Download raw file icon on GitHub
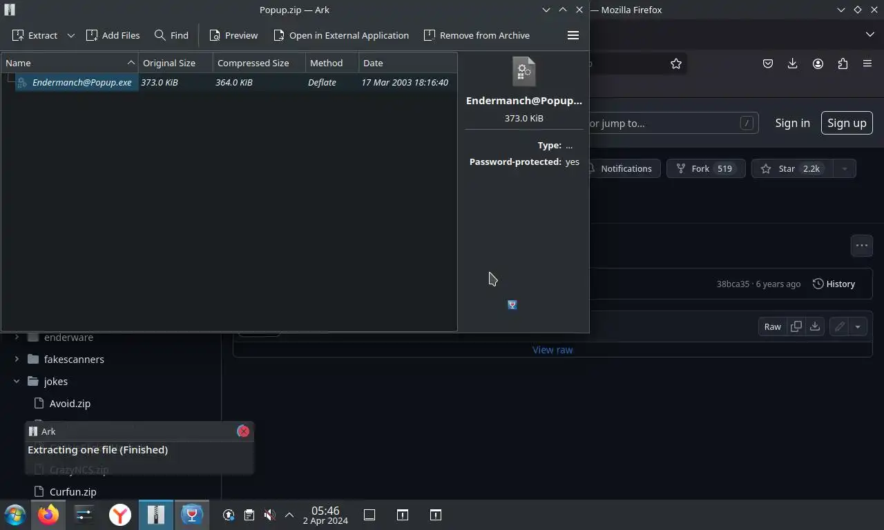 coord(815,326)
